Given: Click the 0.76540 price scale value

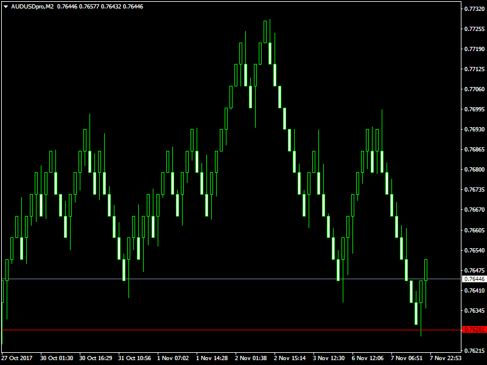Looking at the screenshot, I should click(x=474, y=251).
